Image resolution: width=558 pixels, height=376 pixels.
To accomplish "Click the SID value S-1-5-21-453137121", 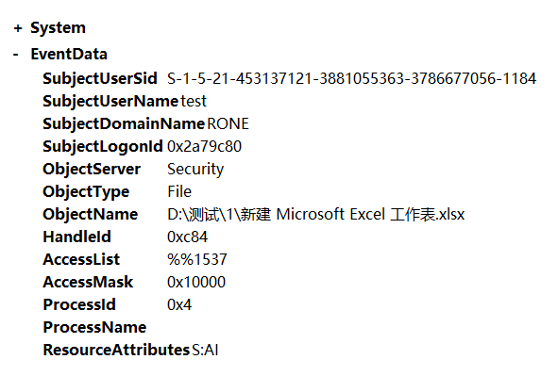I will pyautogui.click(x=351, y=78).
